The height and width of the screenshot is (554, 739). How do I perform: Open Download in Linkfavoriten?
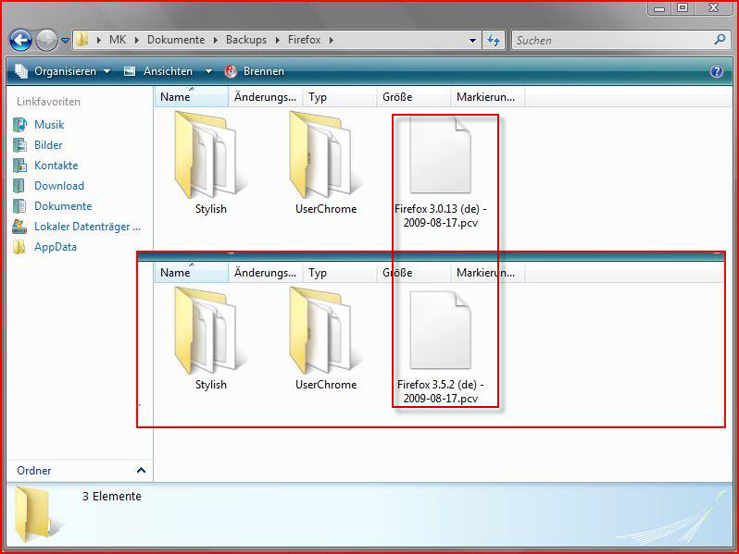59,186
